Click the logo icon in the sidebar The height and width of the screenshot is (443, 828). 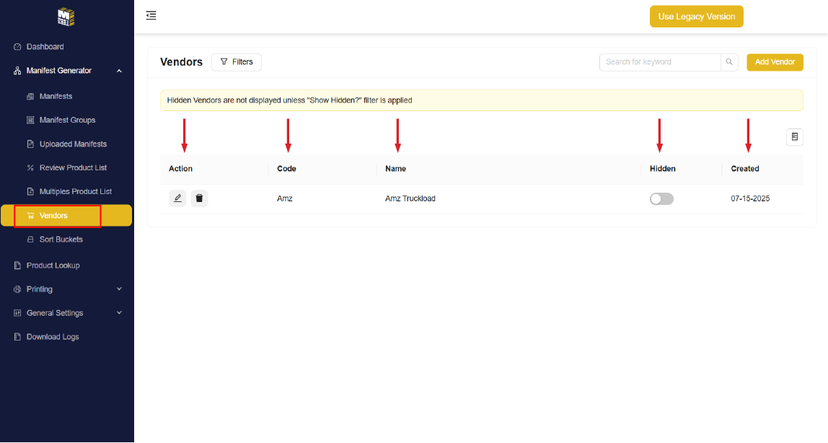point(66,16)
